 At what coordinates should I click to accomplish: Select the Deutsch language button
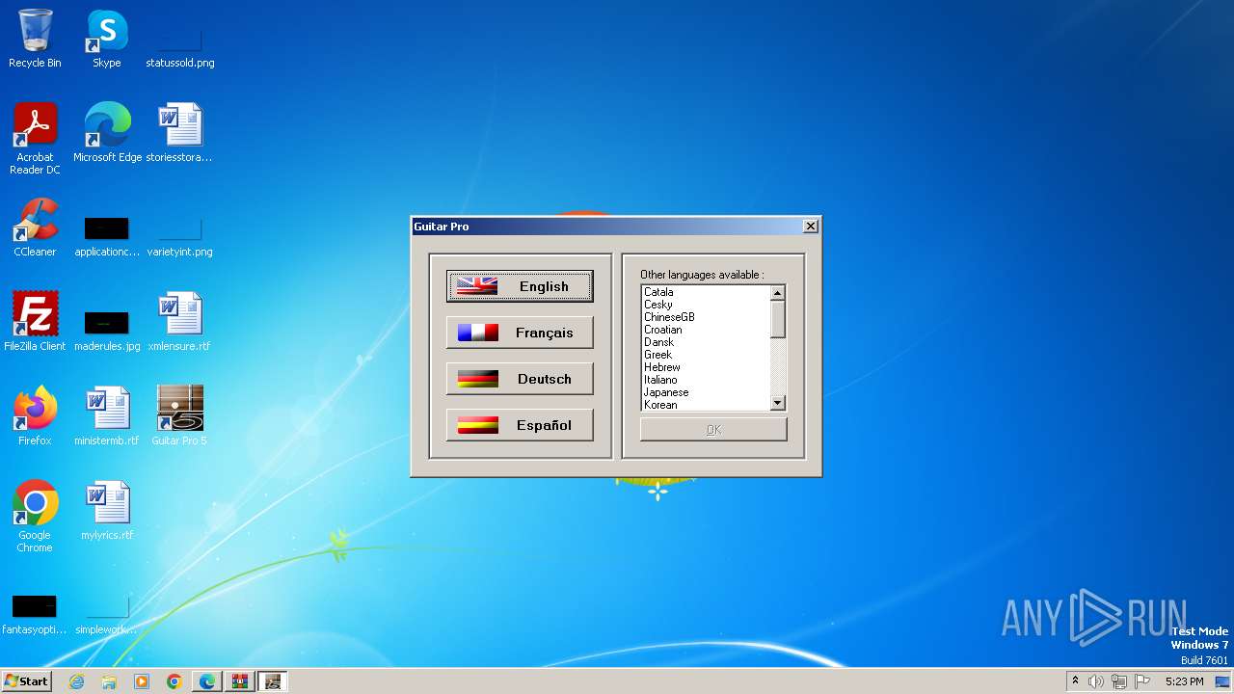tap(520, 379)
